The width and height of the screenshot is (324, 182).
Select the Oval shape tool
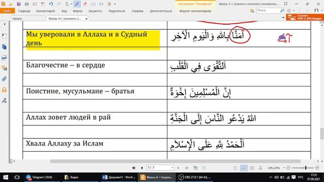click(101, 4)
